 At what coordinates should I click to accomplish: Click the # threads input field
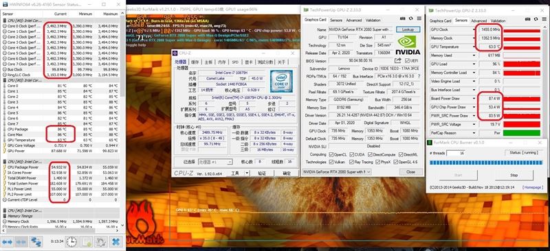pos(456,153)
